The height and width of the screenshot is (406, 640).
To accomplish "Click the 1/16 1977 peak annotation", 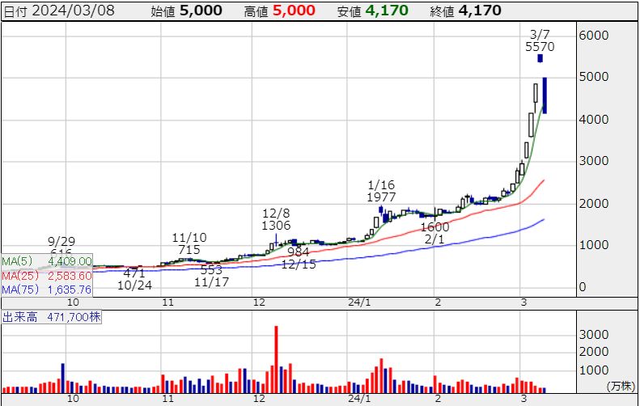I will click(381, 191).
